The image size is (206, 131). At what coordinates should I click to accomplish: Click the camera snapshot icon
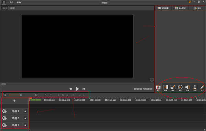point(158,88)
